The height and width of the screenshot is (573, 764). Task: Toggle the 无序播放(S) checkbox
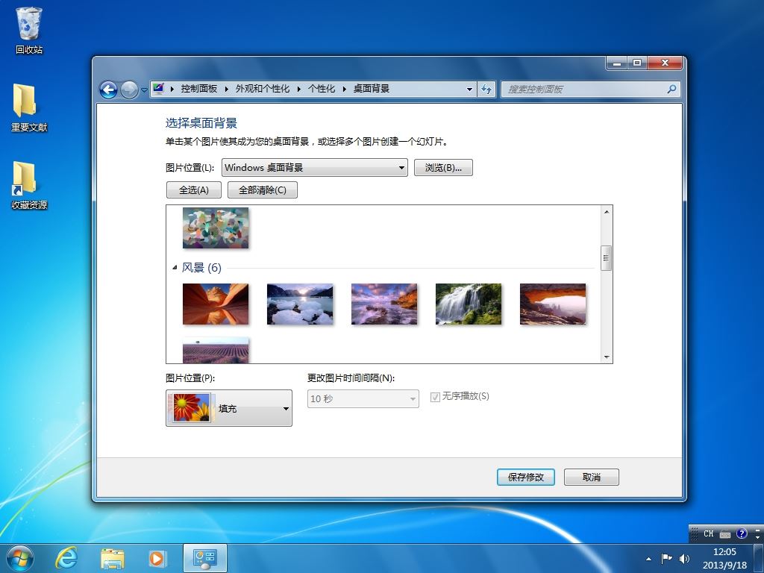tap(435, 397)
